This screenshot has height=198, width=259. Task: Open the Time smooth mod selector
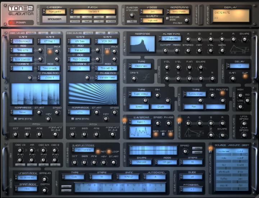tap(49, 68)
